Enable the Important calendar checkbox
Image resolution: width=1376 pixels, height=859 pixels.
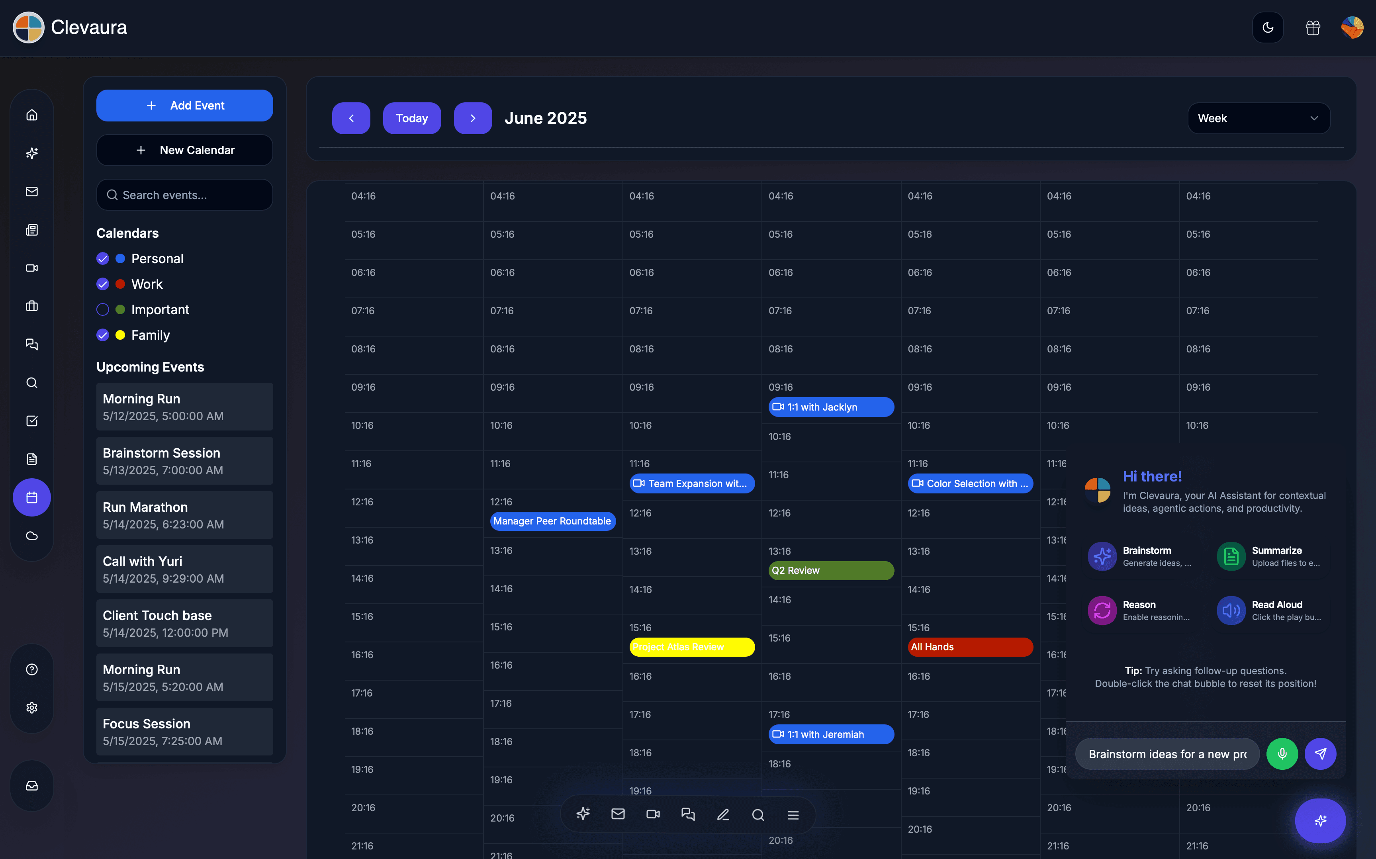click(x=103, y=309)
